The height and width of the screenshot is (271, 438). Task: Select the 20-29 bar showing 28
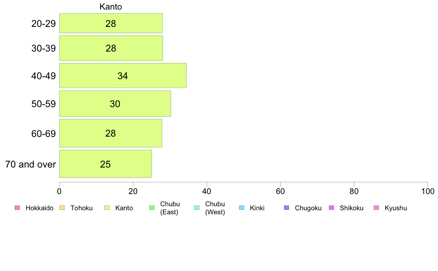click(x=111, y=23)
